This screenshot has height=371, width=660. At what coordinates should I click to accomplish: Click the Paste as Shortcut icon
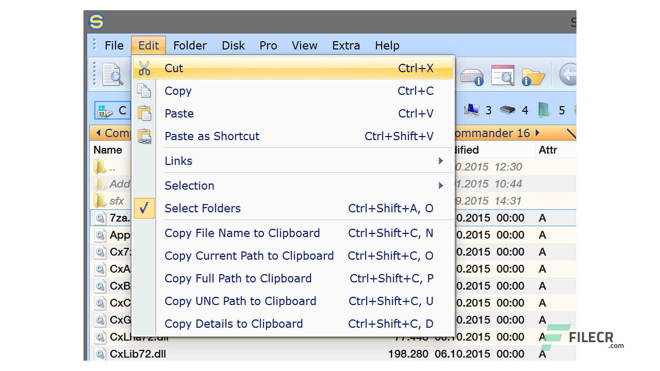[144, 136]
